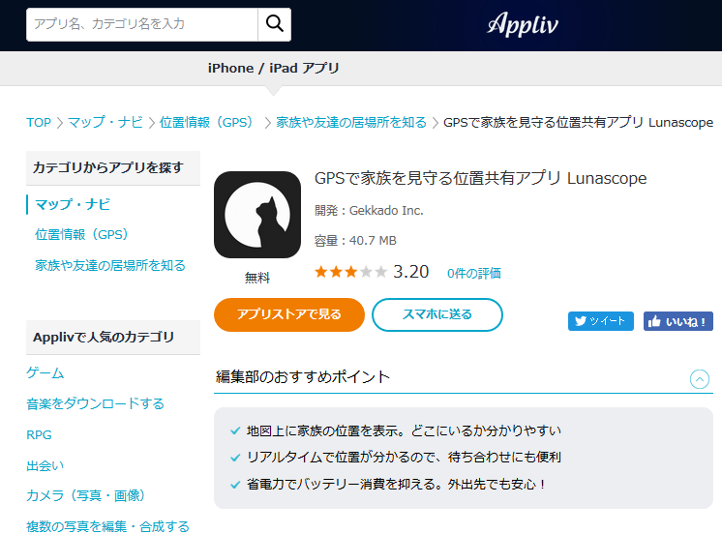Click the 無料 price label
The width and height of the screenshot is (722, 534).
pos(256,278)
